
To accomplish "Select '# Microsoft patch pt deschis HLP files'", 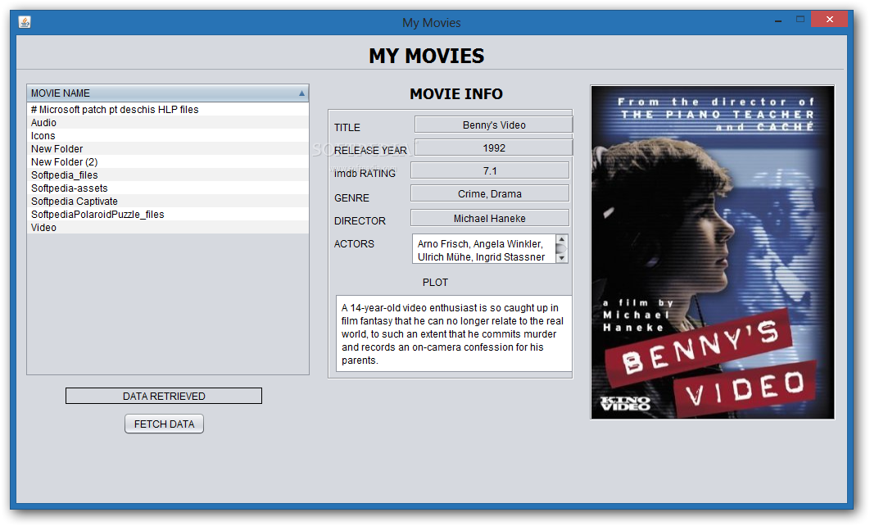I will (168, 109).
